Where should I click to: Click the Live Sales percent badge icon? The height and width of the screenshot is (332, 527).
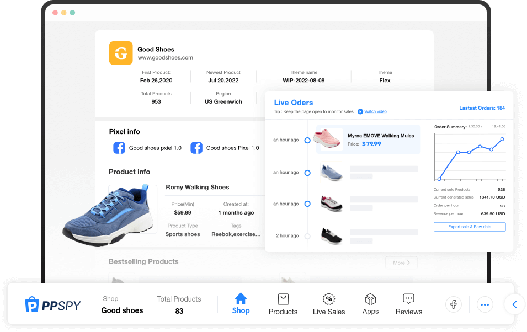point(329,299)
